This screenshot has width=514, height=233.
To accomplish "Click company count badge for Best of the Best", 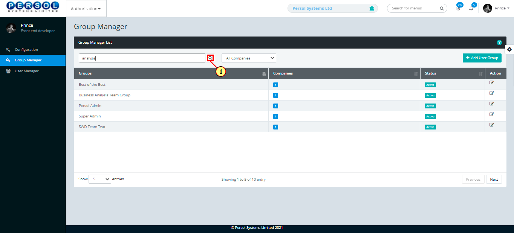I will coord(275,85).
